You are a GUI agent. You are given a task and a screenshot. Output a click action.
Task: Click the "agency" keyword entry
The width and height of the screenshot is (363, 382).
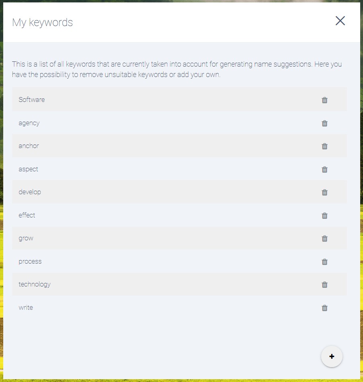pyautogui.click(x=161, y=123)
